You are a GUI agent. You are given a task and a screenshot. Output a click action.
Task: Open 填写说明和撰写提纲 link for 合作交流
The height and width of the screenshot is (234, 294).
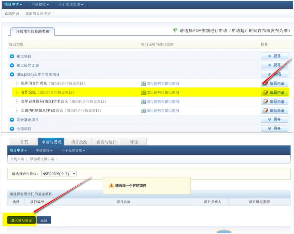163,93
